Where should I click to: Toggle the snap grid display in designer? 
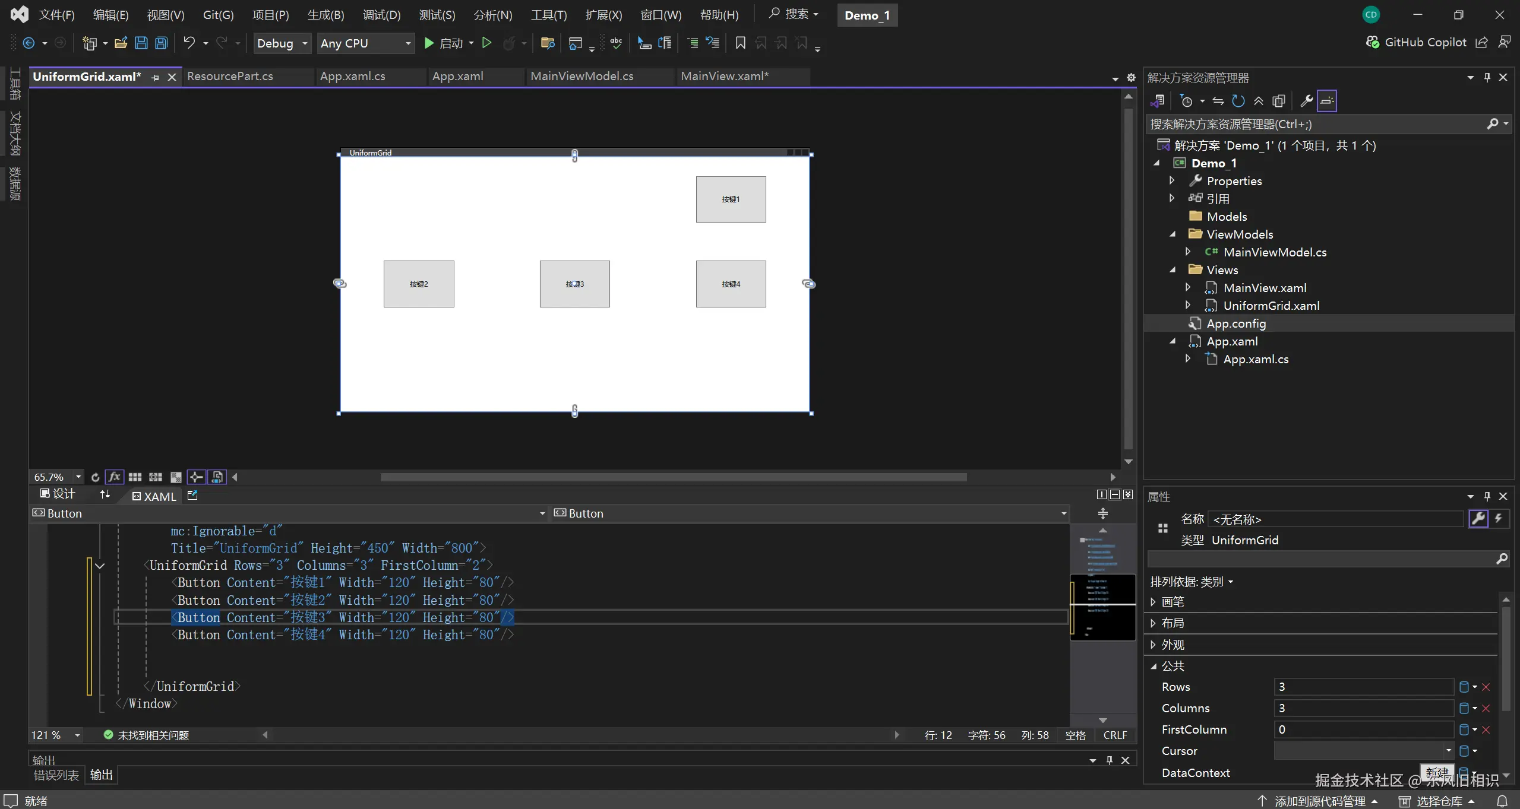pyautogui.click(x=135, y=477)
